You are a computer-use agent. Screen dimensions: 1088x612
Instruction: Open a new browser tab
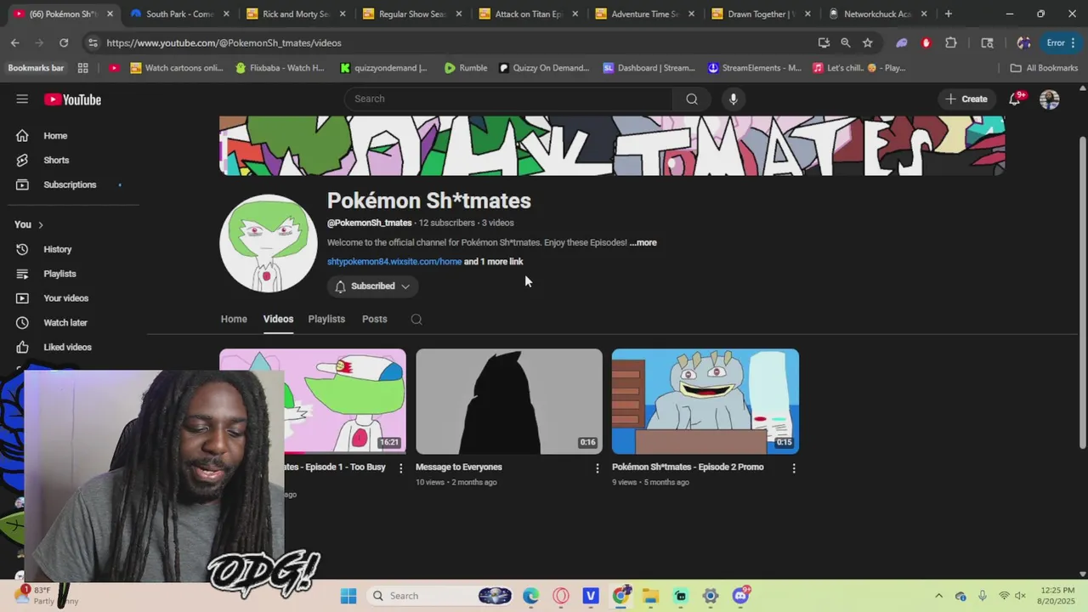tap(948, 14)
